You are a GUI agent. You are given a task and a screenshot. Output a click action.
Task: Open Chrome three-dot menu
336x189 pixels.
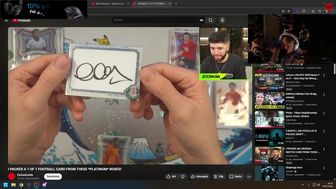(332, 11)
